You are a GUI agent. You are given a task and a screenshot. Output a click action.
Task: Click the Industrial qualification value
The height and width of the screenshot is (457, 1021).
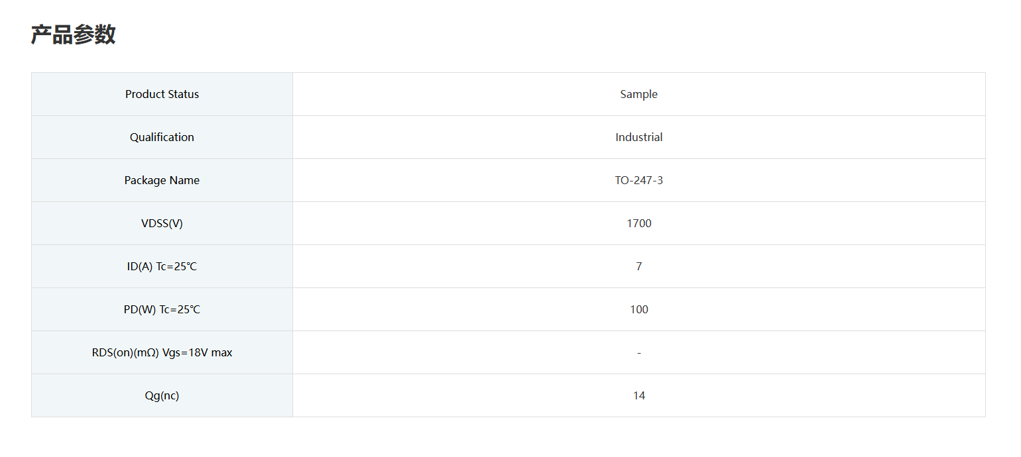pyautogui.click(x=638, y=137)
